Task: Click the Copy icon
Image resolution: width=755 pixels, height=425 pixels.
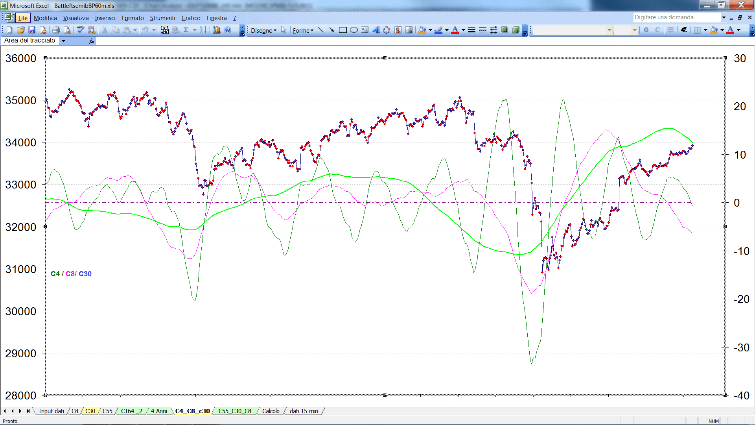Action: coord(116,30)
